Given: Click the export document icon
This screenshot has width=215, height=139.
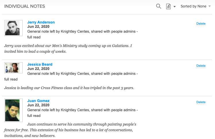Looking at the screenshot, I should coord(168,6).
